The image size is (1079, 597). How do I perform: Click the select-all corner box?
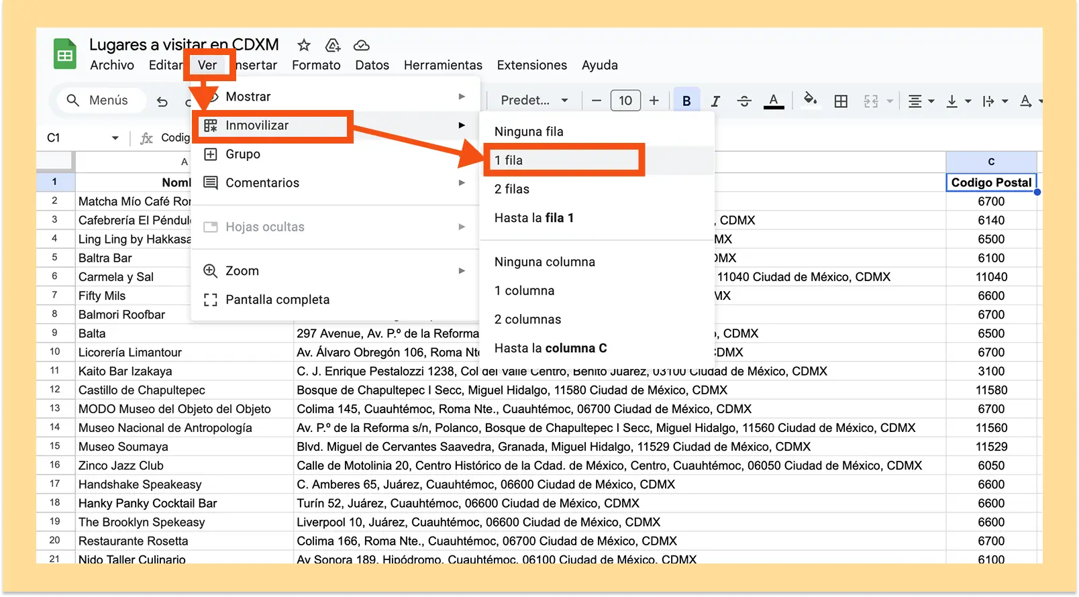54,161
